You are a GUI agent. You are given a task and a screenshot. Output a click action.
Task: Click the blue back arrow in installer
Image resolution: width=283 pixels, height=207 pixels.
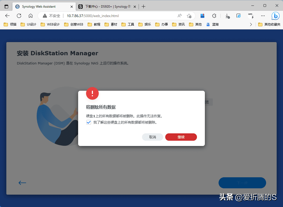(x=22, y=183)
